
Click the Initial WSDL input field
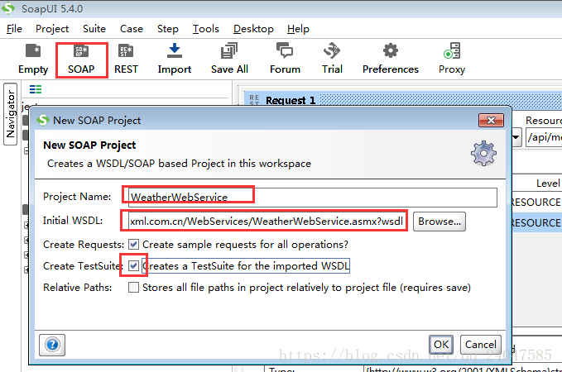(267, 222)
